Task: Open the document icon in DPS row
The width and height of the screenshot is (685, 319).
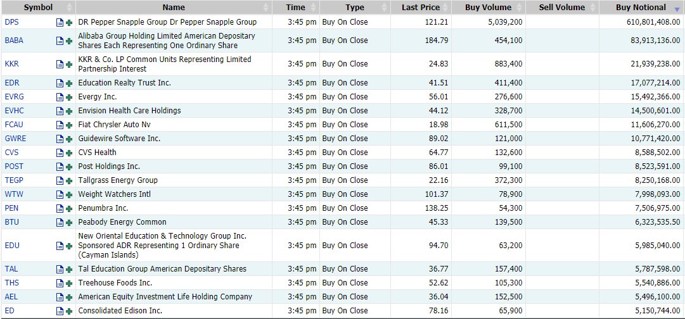Action: [x=60, y=23]
